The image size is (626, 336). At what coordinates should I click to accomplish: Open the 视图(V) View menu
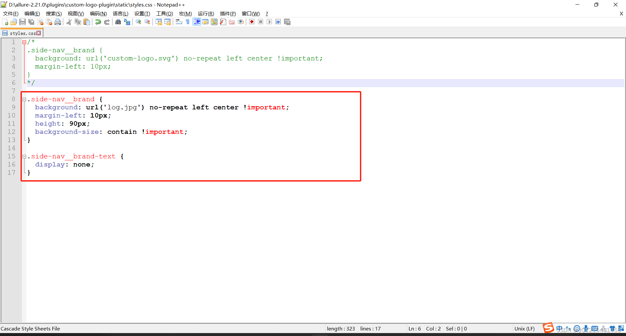(x=76, y=13)
